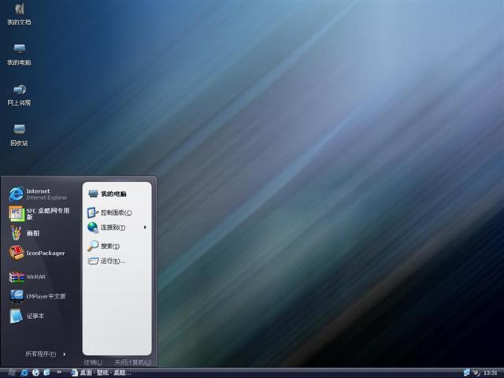This screenshot has height=378, width=504.
Task: Launch first Internet Explorer quick launch icon
Action: pos(24,372)
